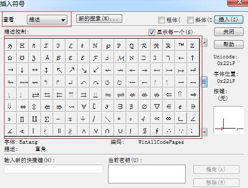Click the 插入(I) button
Screen dimensions: 248x188
click(x=229, y=19)
